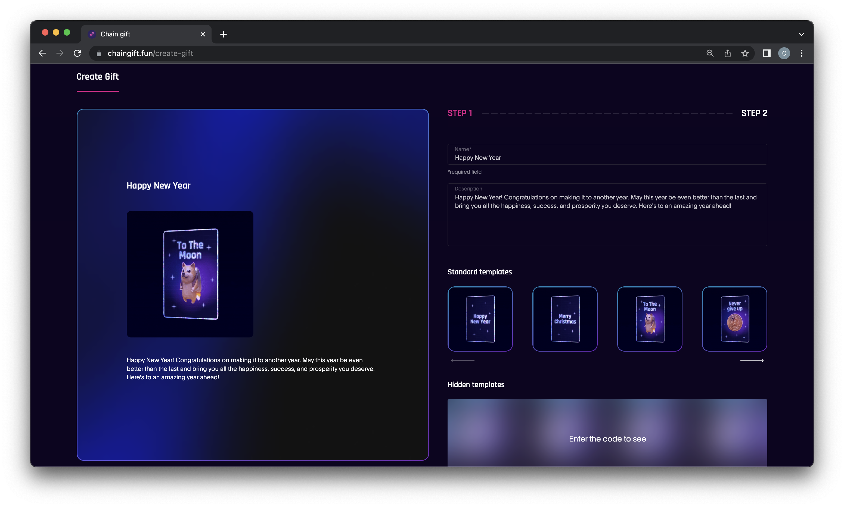Share this page using the share icon
The image size is (844, 507).
pos(727,53)
